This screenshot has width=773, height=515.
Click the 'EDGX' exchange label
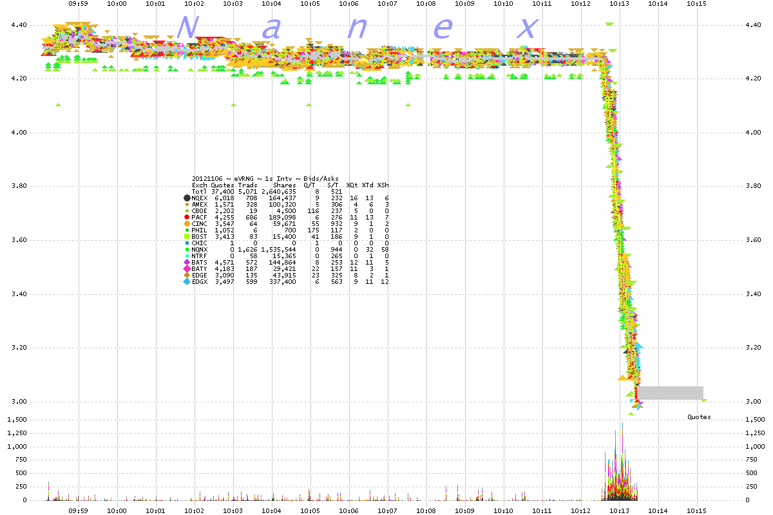coord(200,281)
